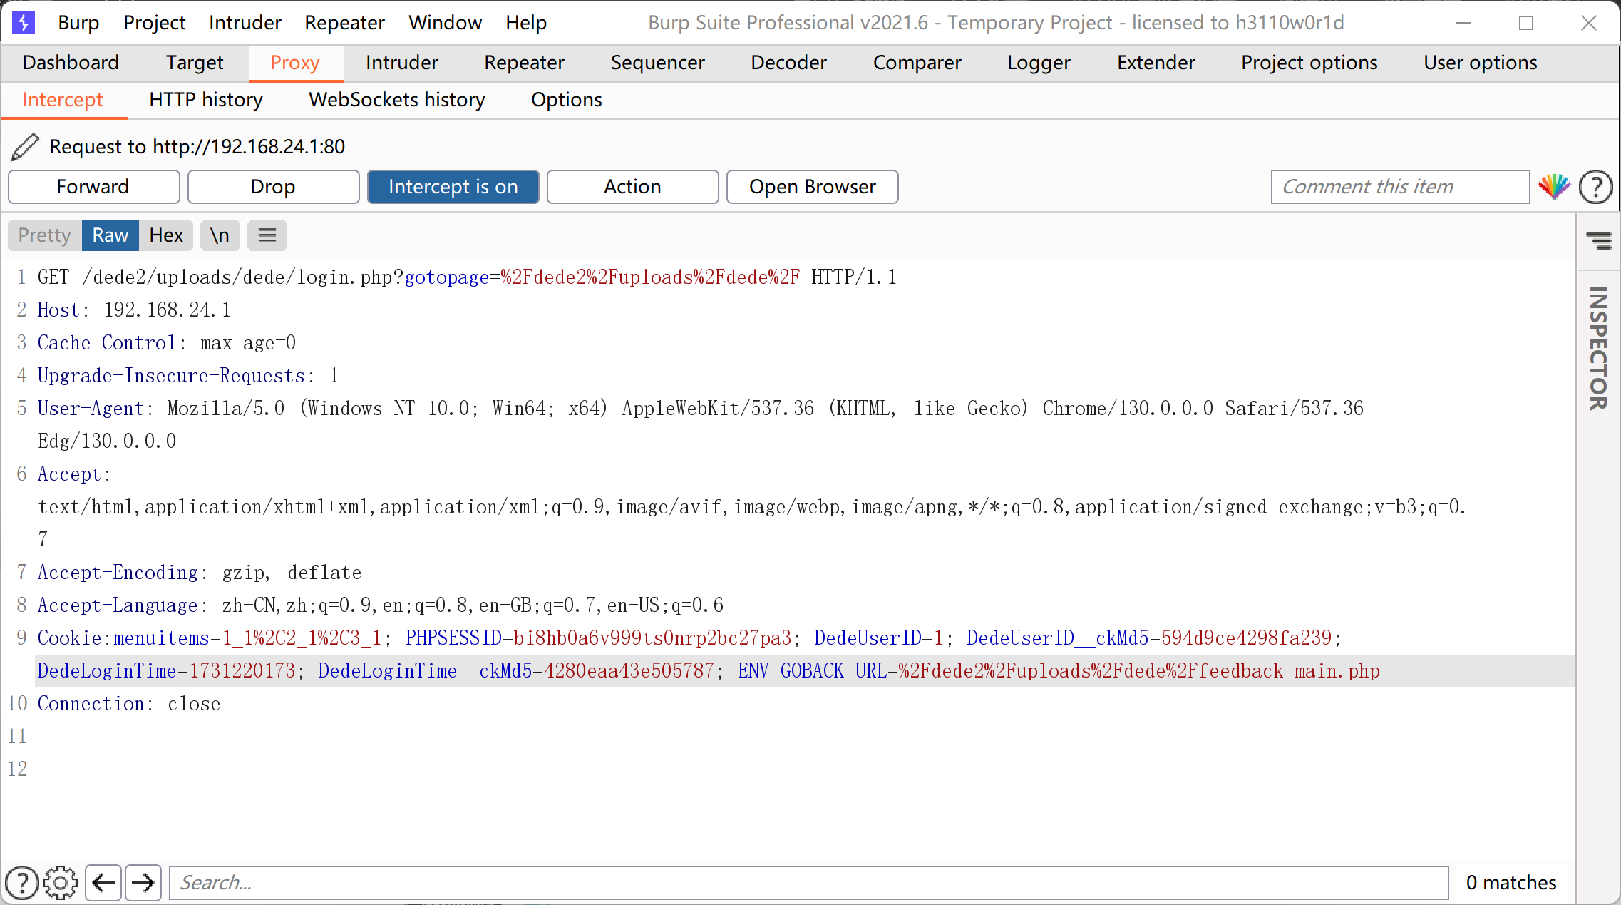Click the Comment this item field
This screenshot has width=1621, height=905.
(x=1400, y=187)
